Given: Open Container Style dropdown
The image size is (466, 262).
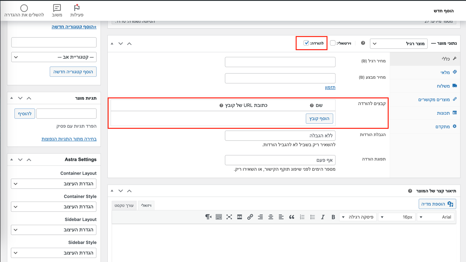Looking at the screenshot, I should (x=54, y=207).
